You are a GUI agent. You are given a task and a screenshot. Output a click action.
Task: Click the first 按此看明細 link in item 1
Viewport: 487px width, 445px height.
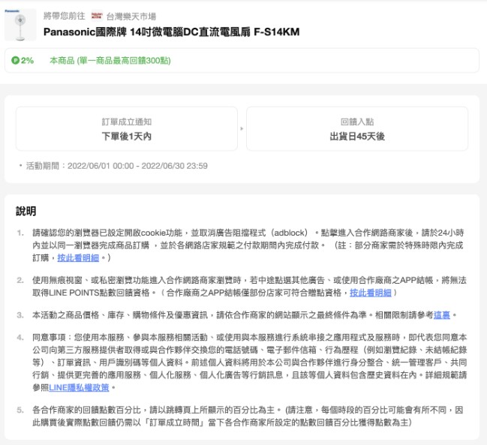click(78, 257)
